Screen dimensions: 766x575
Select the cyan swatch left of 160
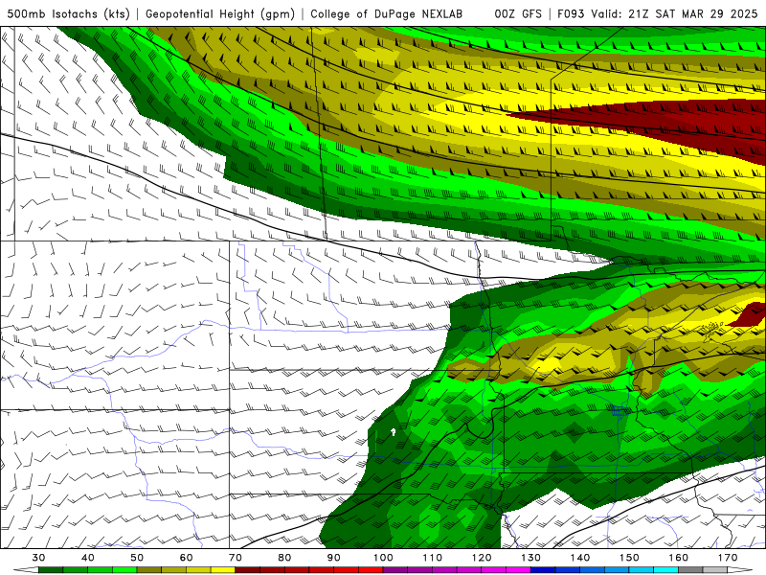tap(666, 570)
